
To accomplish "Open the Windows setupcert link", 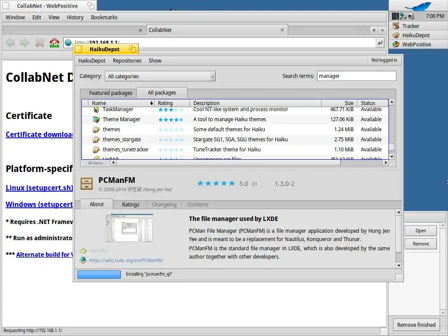I will pyautogui.click(x=39, y=204).
